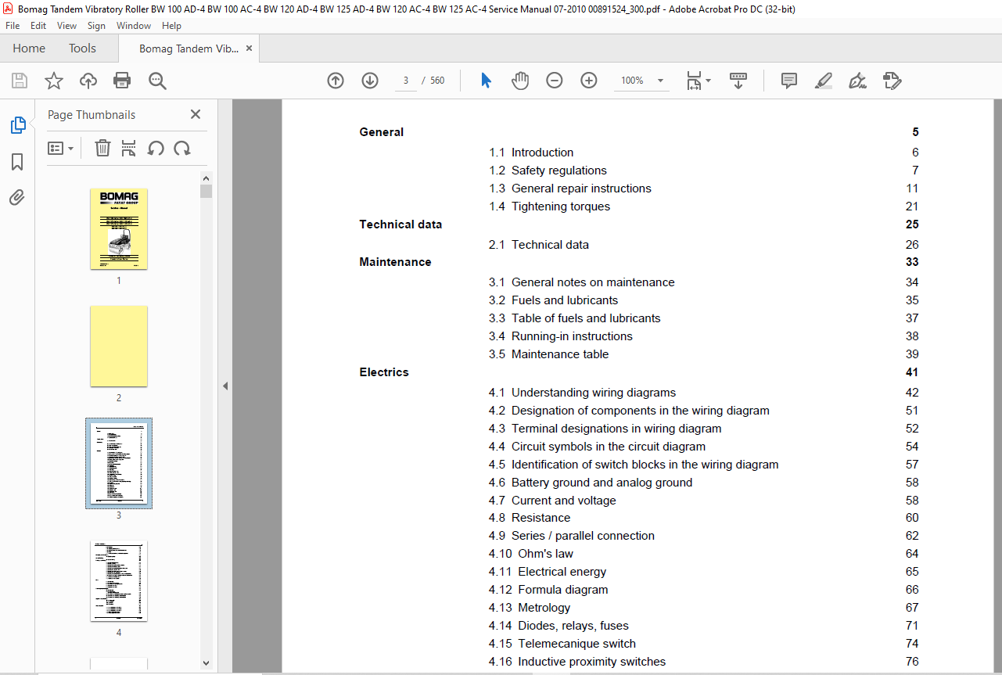Click '4.16 Inductive proximity switches' entry
The width and height of the screenshot is (1002, 675).
click(577, 662)
